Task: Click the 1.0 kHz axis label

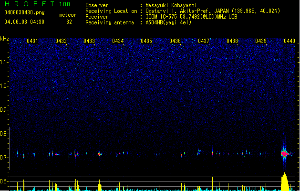Action: (x=4, y=86)
